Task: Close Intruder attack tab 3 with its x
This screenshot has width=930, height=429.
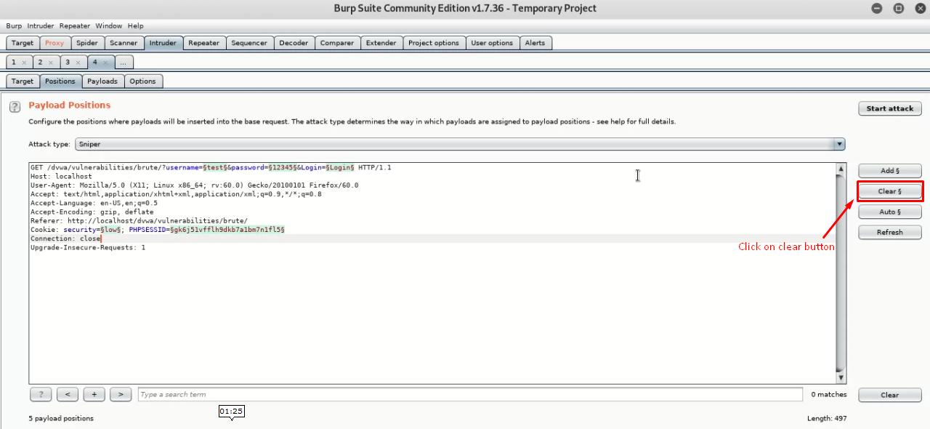Action: (x=78, y=63)
